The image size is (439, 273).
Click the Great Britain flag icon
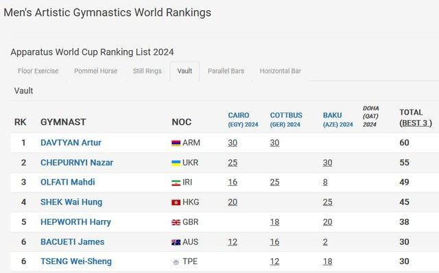pyautogui.click(x=176, y=222)
